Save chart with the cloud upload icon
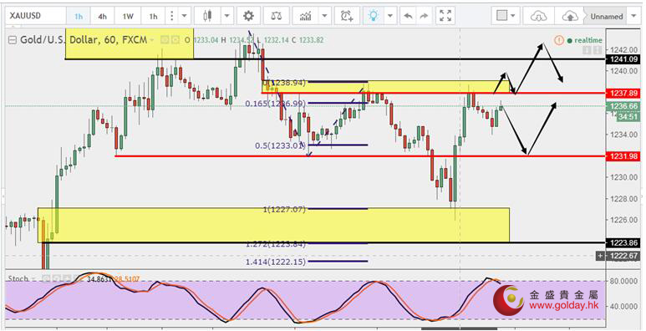Screen dimensions: 646x331 (570, 17)
